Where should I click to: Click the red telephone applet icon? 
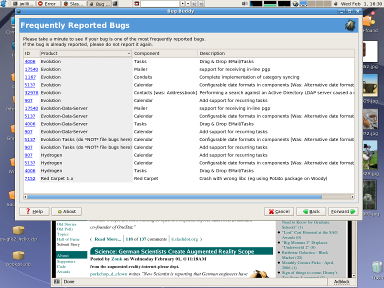pos(136,3)
